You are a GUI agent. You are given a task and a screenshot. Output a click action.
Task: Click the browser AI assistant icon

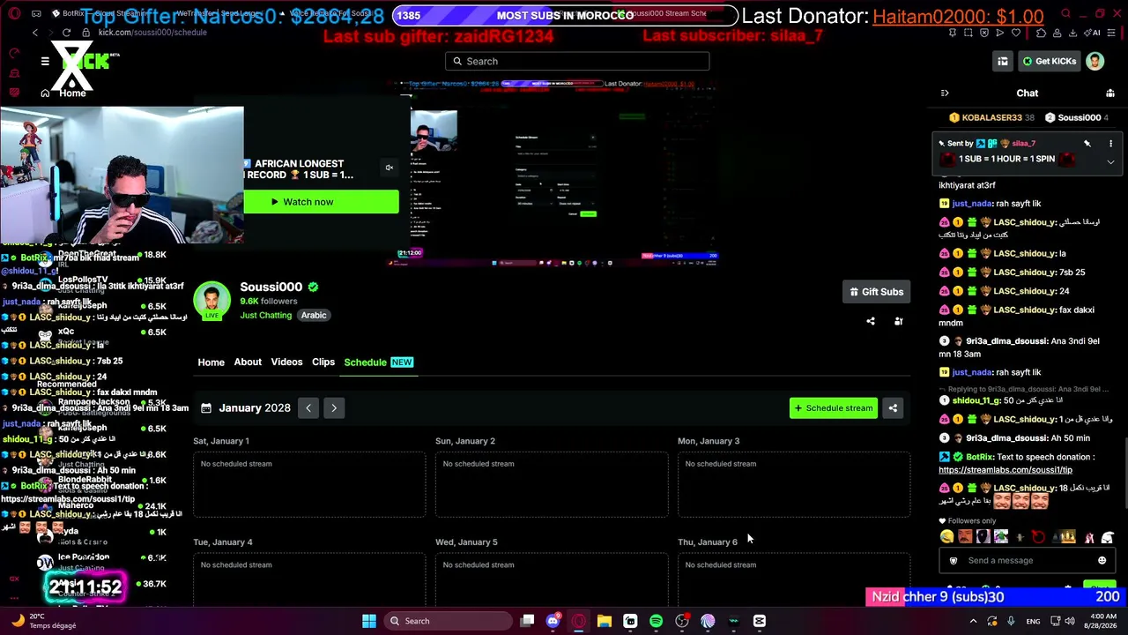1092,33
